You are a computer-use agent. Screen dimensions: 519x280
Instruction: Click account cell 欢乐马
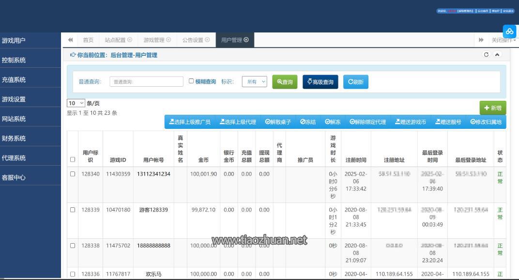(153, 274)
